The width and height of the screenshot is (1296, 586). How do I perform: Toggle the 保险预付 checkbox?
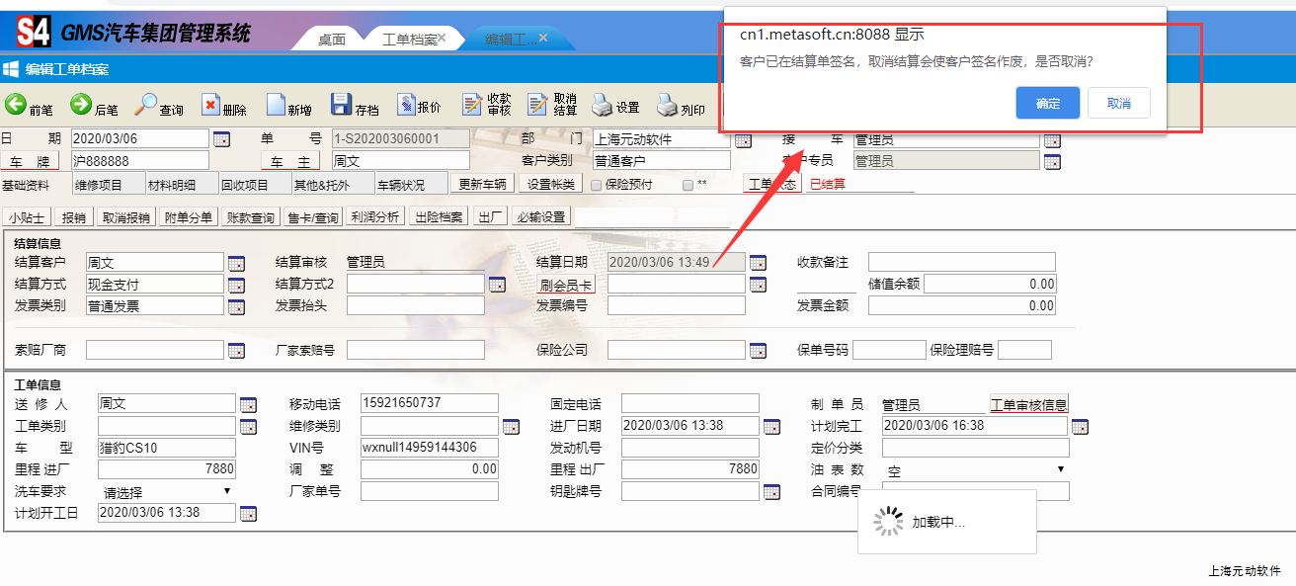point(597,185)
